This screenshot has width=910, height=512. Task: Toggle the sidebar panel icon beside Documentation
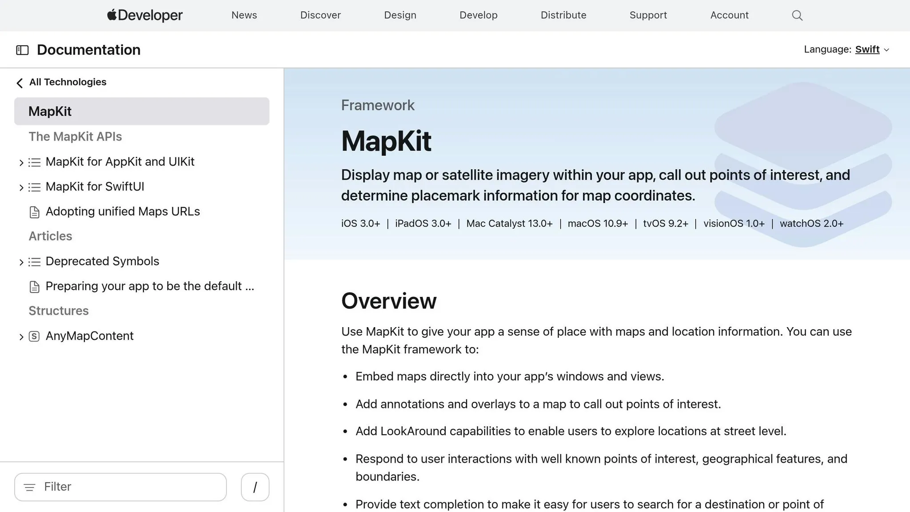pyautogui.click(x=22, y=50)
